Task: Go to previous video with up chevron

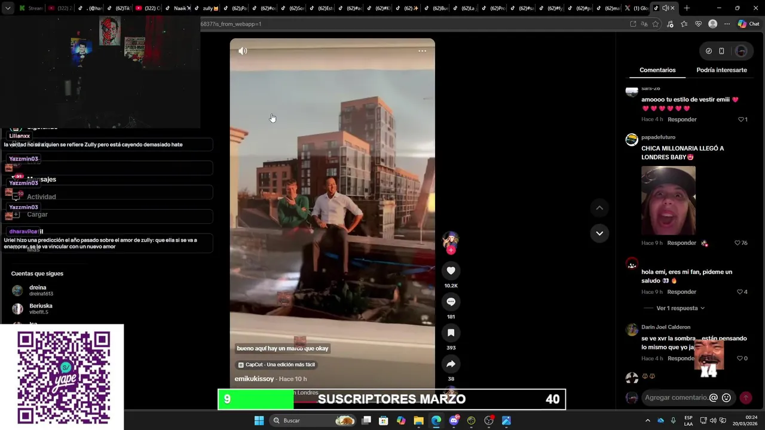Action: (599, 208)
